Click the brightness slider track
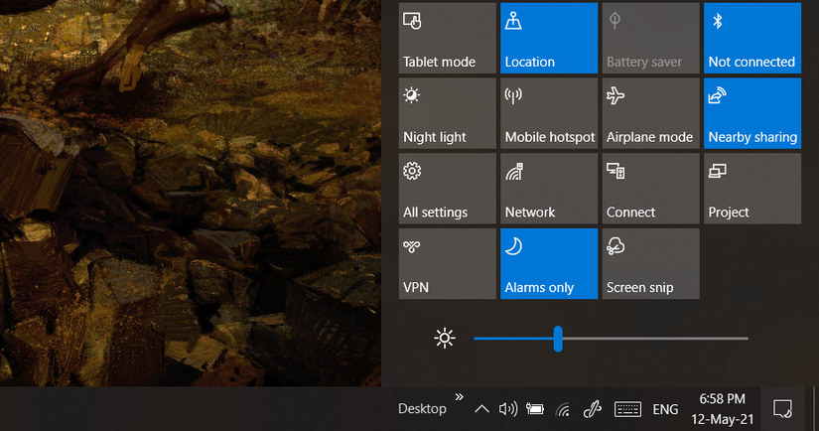This screenshot has width=819, height=431. (x=655, y=339)
